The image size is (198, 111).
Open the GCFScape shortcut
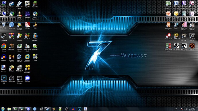click(27, 15)
